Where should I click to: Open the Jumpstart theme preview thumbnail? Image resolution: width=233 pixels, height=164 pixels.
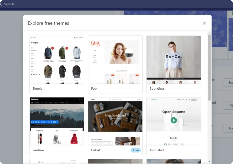[x=174, y=121]
